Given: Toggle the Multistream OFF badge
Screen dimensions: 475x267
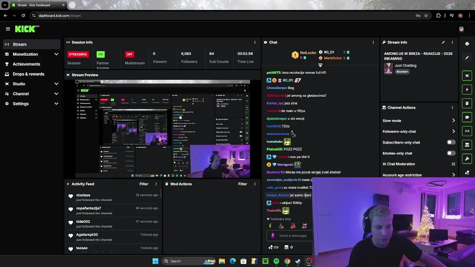Looking at the screenshot, I should 129,54.
